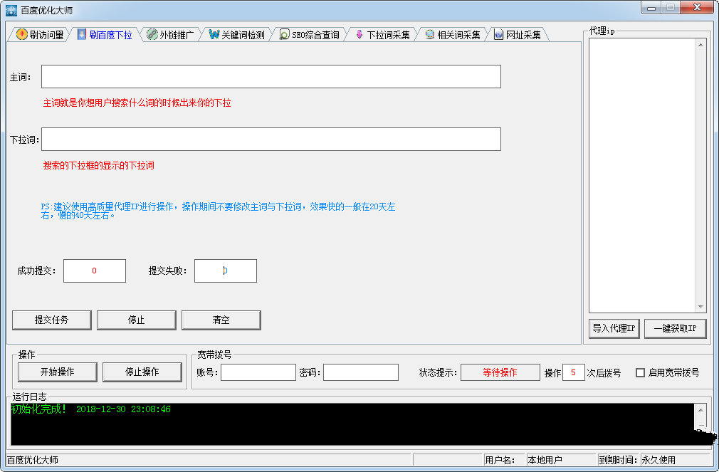Screen dimensions: 719x472
Task: Click the 等待操作 status box
Action: tap(500, 372)
